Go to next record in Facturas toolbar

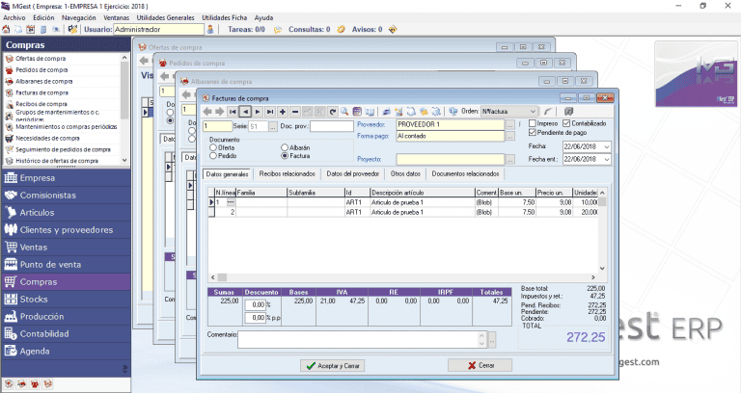tap(258, 112)
